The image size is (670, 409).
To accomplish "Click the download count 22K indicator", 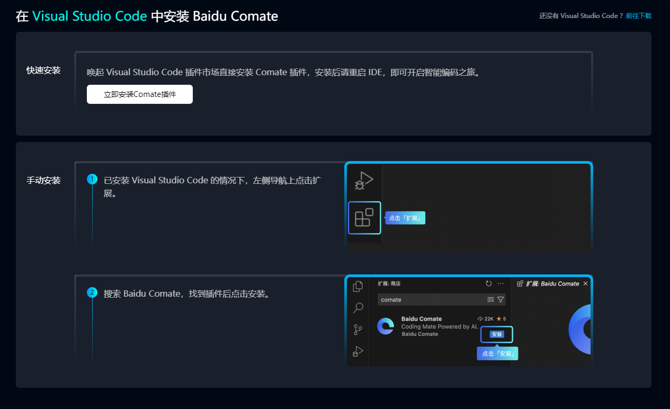I will tap(486, 319).
